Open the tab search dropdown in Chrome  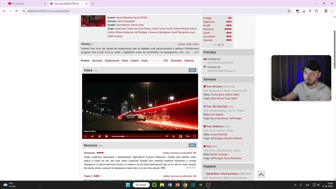3,4
